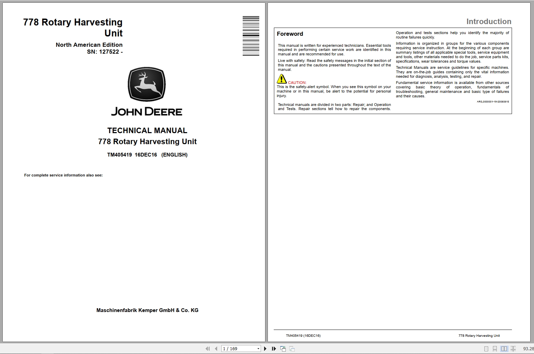Click the North American Edition subtitle
Screen dimensions: 534x354
pyautogui.click(x=89, y=45)
